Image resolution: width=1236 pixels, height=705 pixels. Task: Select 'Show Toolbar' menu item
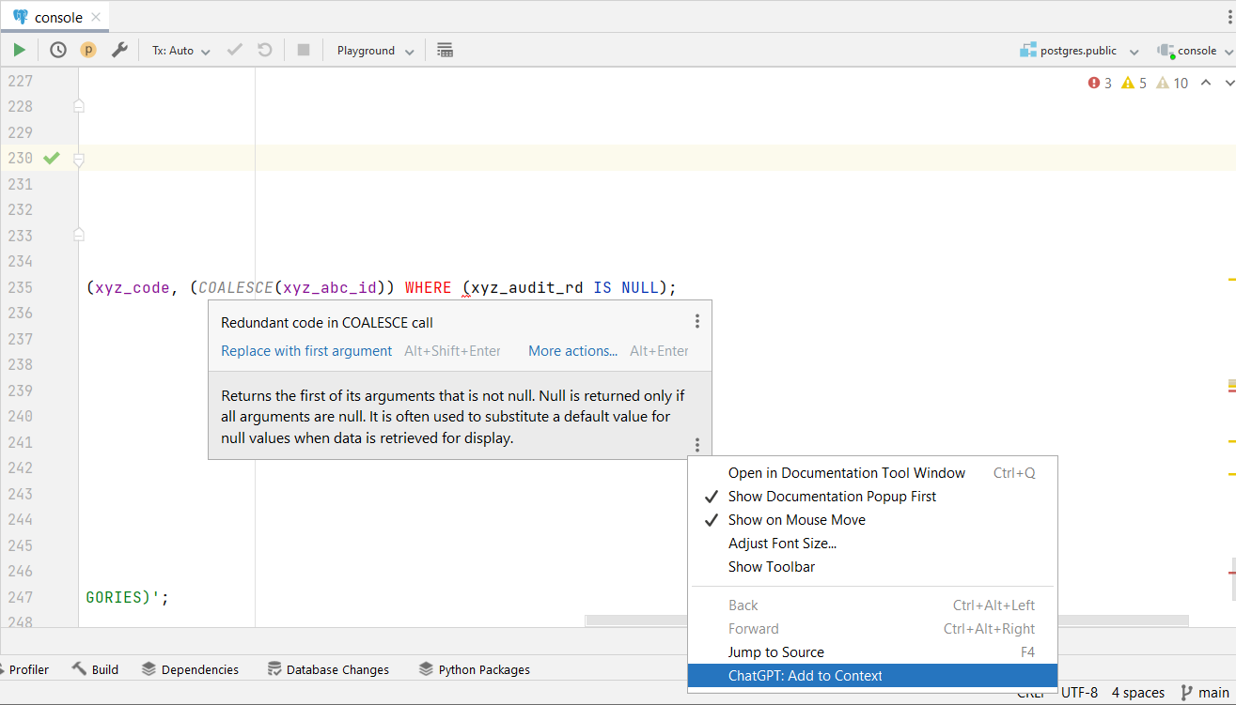coord(872,567)
